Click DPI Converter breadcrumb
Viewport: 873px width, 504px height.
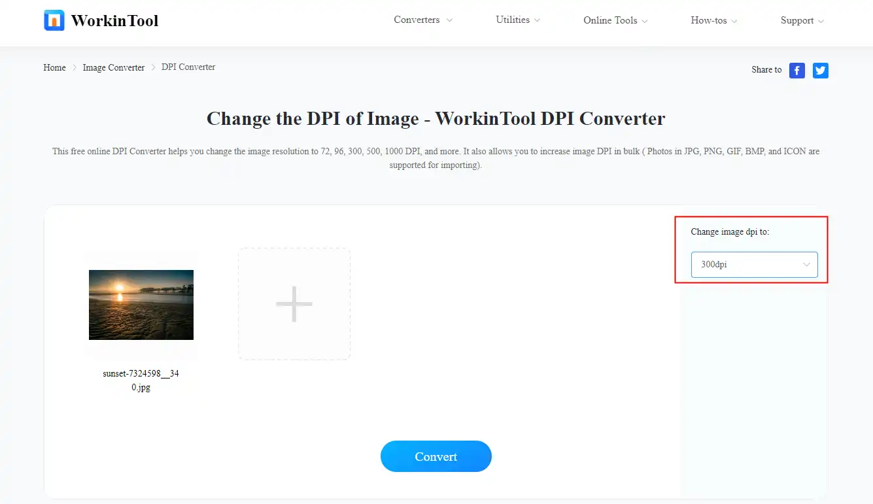(188, 67)
